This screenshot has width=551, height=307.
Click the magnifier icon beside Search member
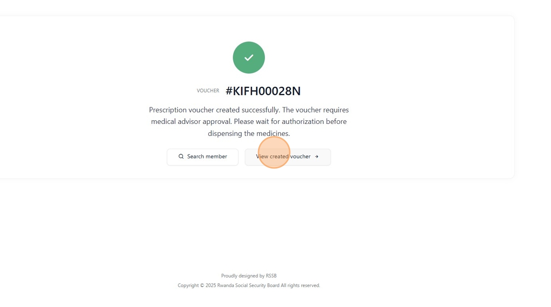point(181,156)
